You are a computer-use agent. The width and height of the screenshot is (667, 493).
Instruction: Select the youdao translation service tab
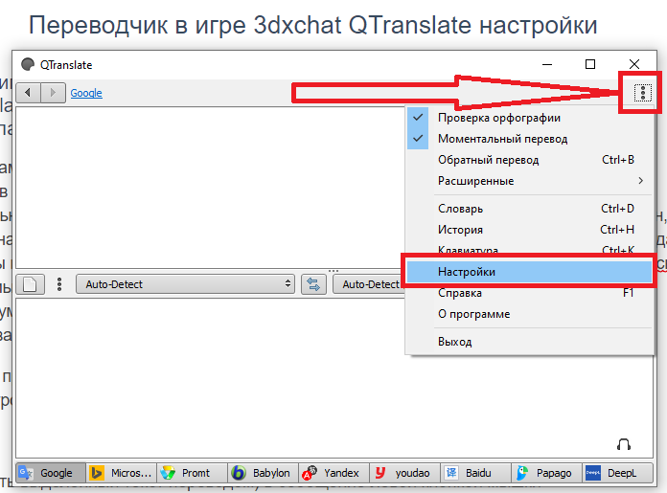click(405, 473)
